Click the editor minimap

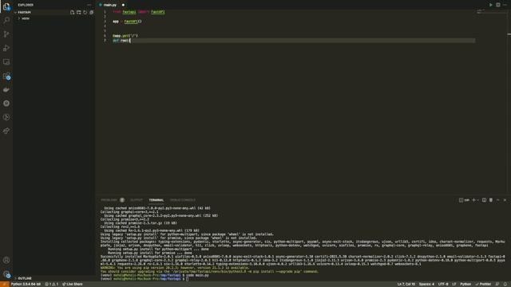(x=492, y=12)
